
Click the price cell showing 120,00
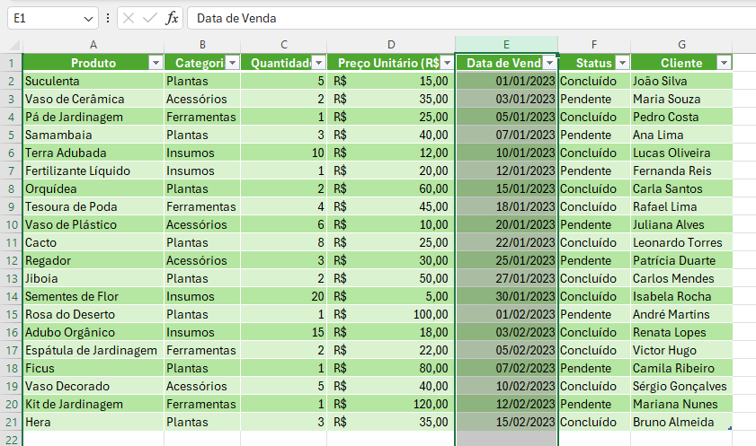[391, 404]
